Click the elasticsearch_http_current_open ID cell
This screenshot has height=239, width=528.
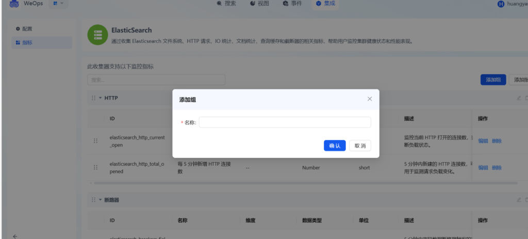pos(137,141)
